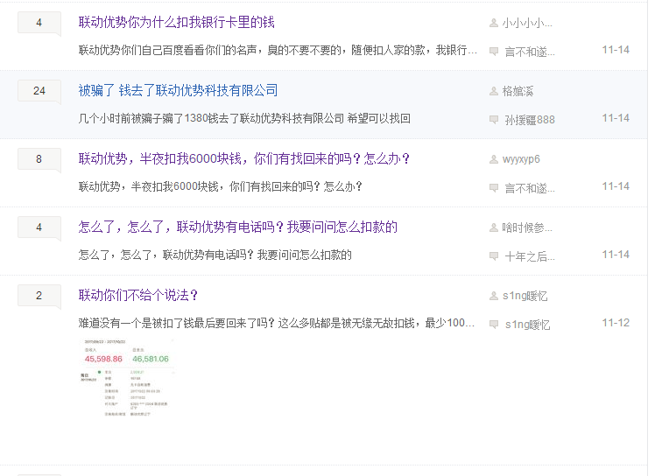The height and width of the screenshot is (476, 655).
Task: Visit author 格媗溪 profile
Action: coord(518,91)
